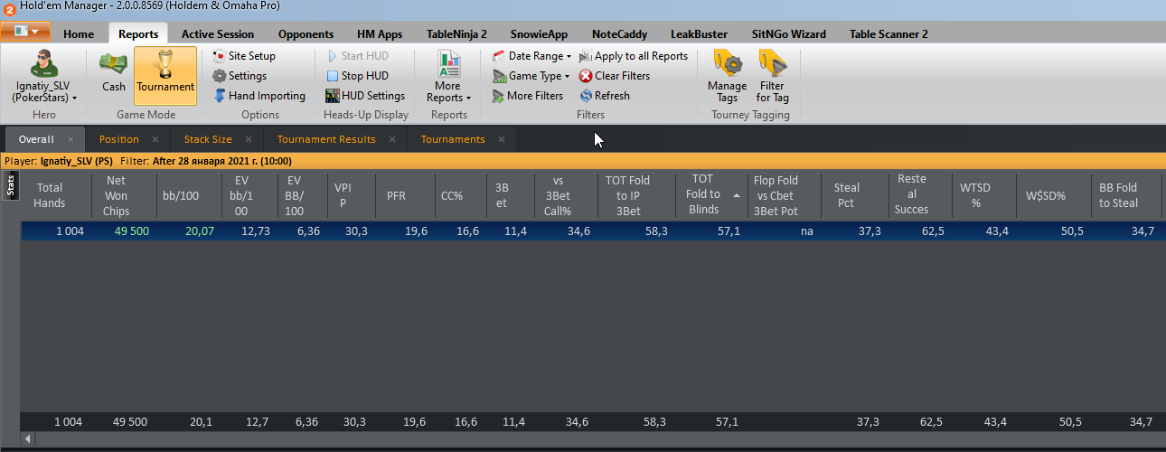Expand the Date Range filter
Image resolution: width=1166 pixels, height=452 pixels.
coord(532,56)
